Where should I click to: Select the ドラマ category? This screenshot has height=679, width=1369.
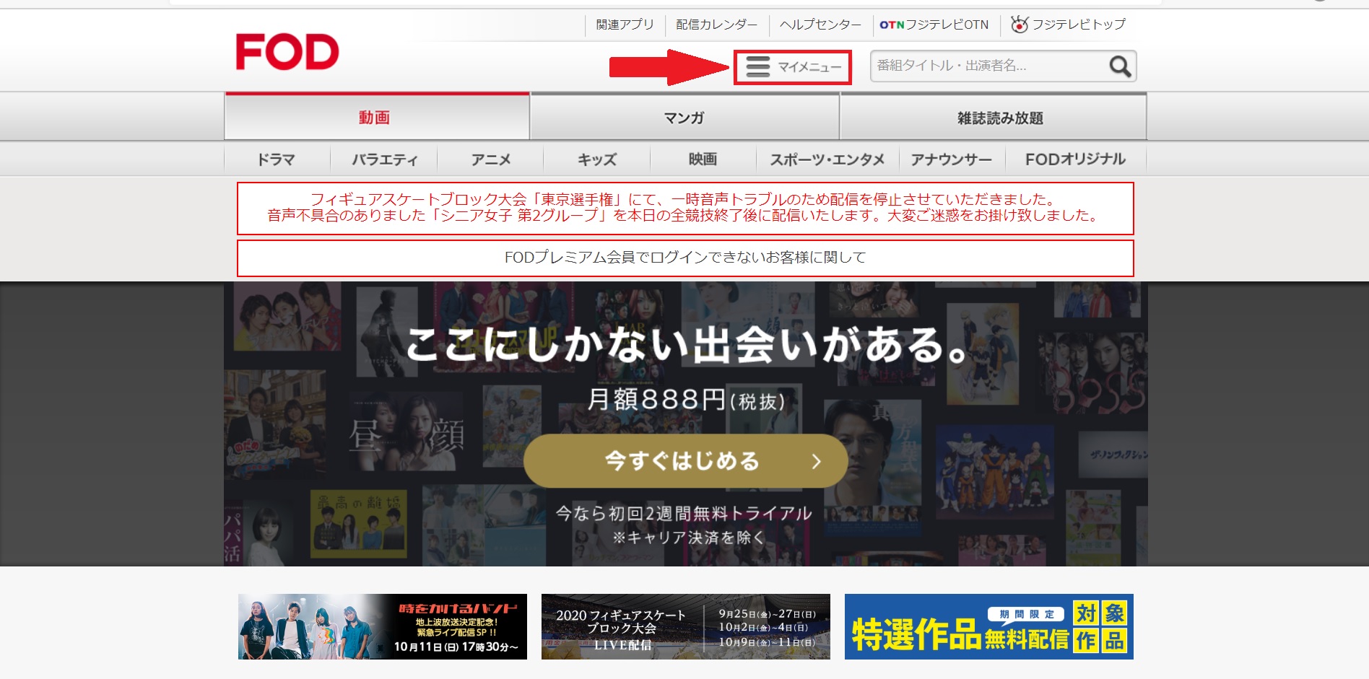277,159
